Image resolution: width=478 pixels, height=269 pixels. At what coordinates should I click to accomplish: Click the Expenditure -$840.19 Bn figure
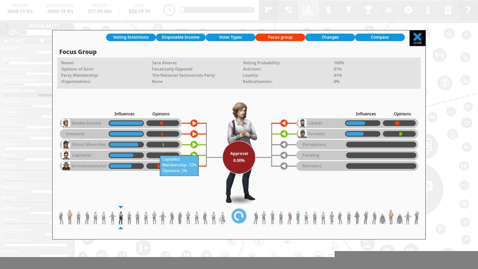point(59,11)
